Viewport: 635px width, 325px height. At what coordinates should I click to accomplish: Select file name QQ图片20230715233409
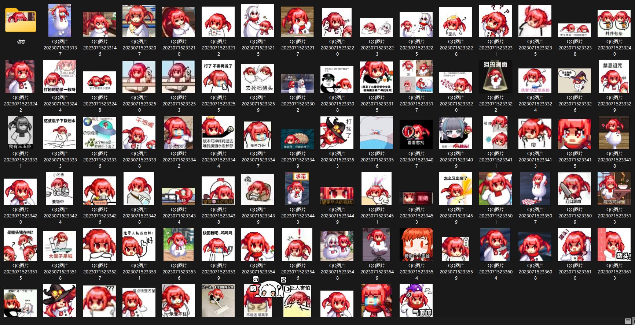tap(456, 160)
